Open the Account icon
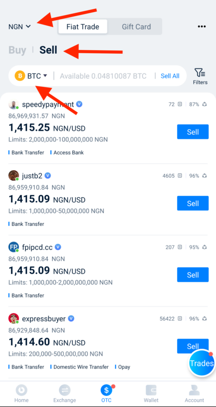The width and height of the screenshot is (216, 407). [x=195, y=390]
